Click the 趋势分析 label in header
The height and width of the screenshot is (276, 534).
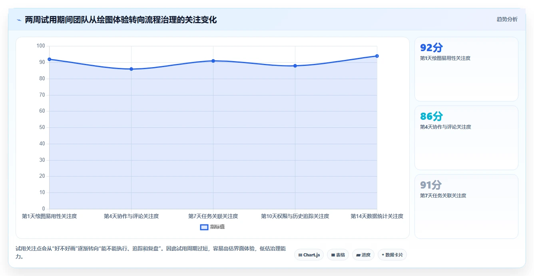point(507,19)
